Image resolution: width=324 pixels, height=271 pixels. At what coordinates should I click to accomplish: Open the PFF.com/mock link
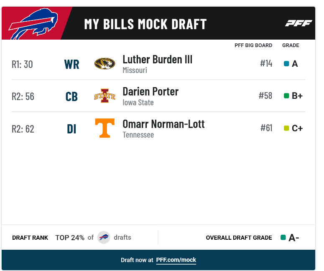point(176,260)
